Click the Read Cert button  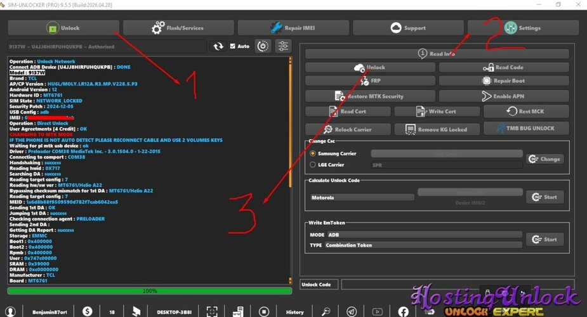pyautogui.click(x=348, y=112)
